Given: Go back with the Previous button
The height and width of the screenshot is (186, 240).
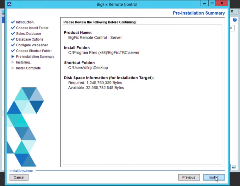Looking at the screenshot, I should point(189,177).
